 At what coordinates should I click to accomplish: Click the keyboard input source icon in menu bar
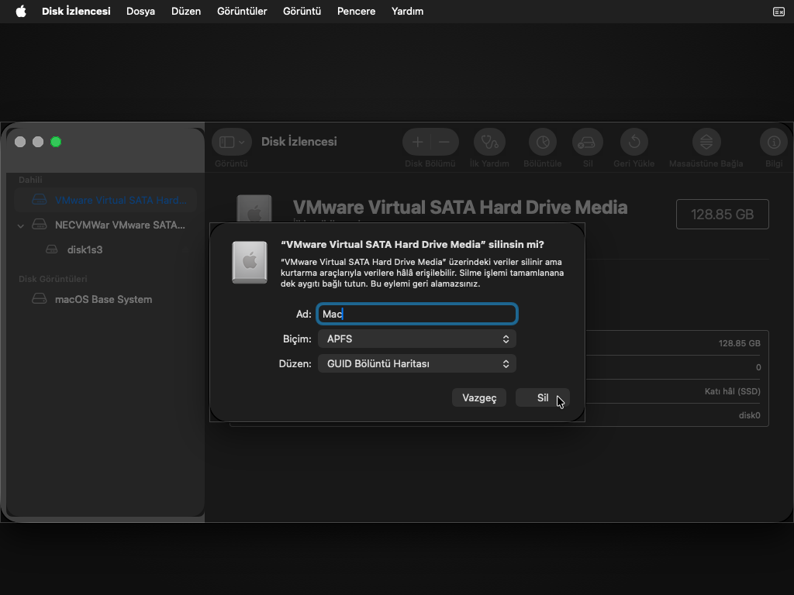tap(778, 11)
